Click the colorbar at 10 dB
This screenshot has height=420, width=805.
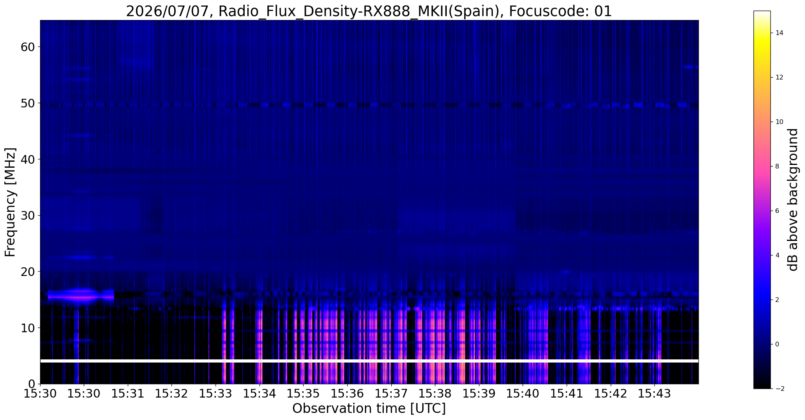(x=762, y=122)
